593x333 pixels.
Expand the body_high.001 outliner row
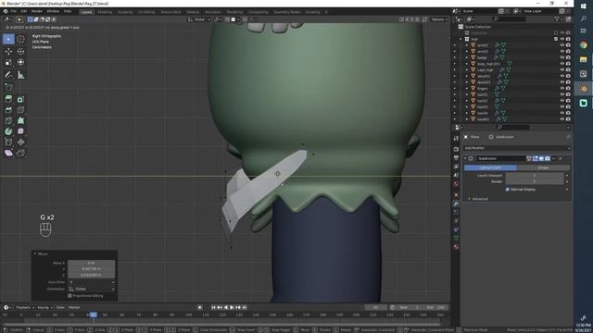point(466,64)
